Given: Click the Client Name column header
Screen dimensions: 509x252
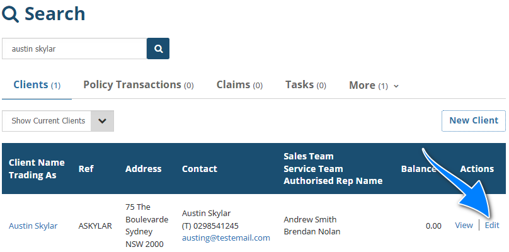Looking at the screenshot, I should pyautogui.click(x=37, y=163).
